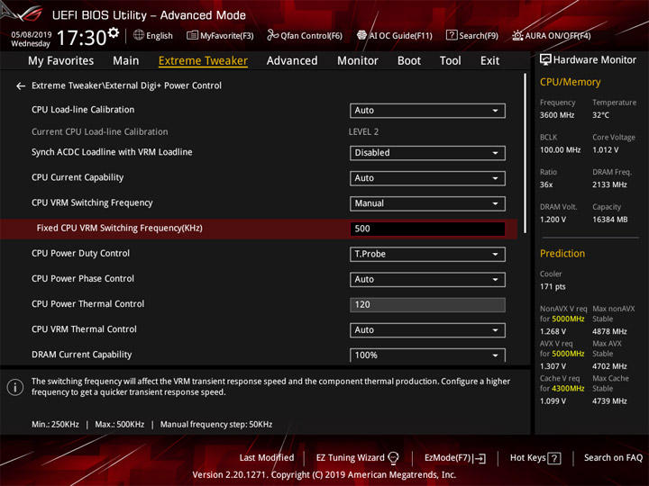The width and height of the screenshot is (649, 486).
Task: Click Hot Keys label
Action: 527,458
